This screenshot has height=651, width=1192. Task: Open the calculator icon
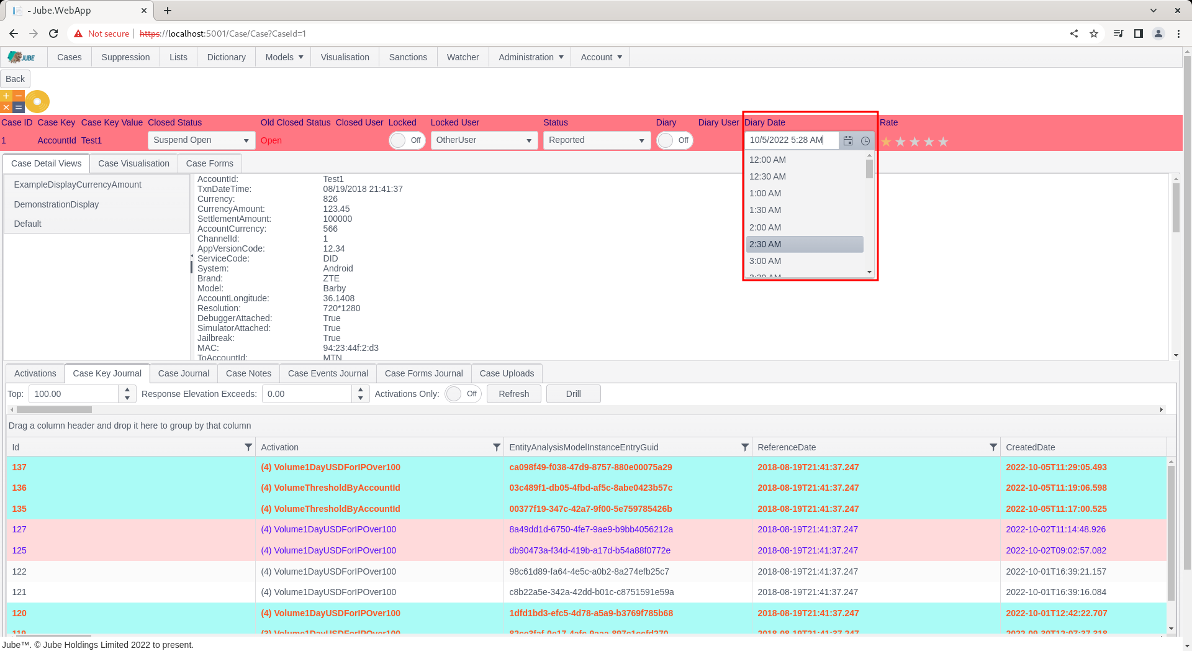12,101
